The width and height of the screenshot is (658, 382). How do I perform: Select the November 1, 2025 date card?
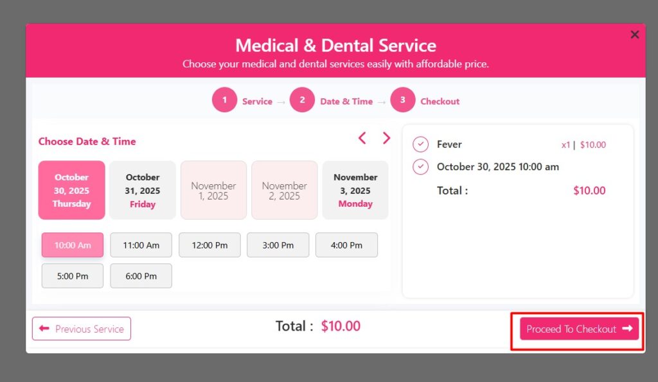(x=213, y=190)
